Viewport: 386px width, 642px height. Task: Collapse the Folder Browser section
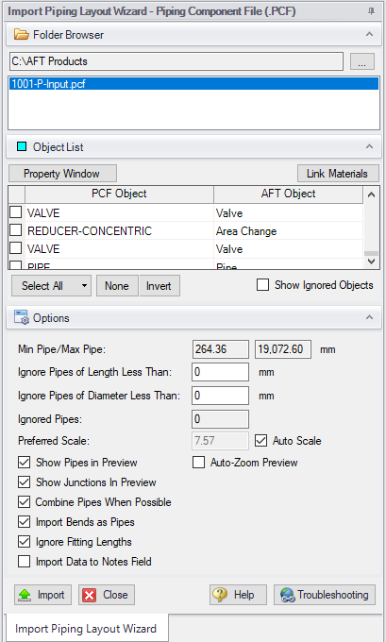pyautogui.click(x=369, y=34)
